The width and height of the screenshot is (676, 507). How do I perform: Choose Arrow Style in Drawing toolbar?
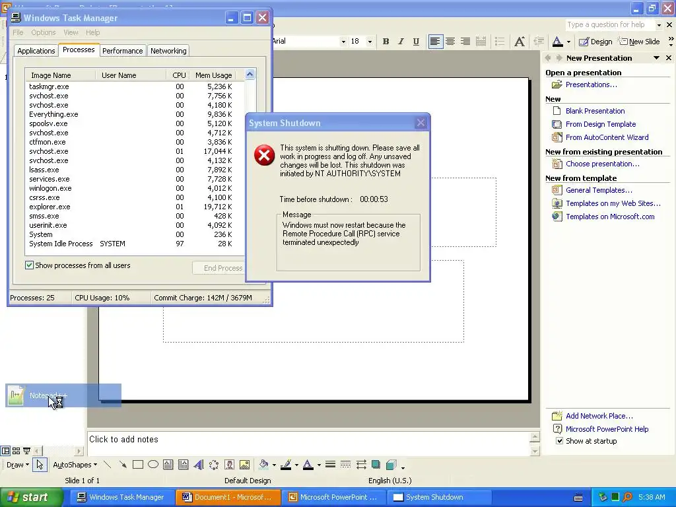(x=361, y=464)
